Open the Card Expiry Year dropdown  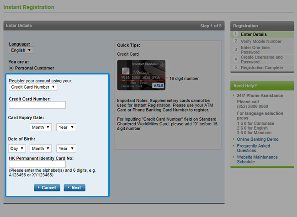(x=66, y=127)
